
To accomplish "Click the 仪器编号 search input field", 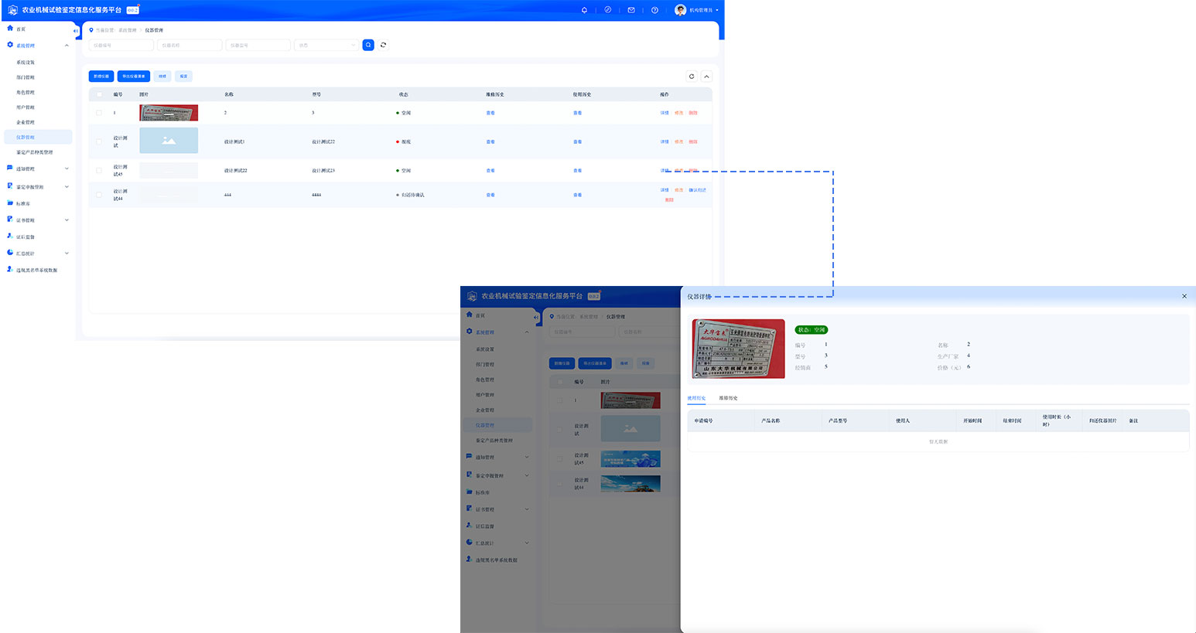I will [121, 46].
